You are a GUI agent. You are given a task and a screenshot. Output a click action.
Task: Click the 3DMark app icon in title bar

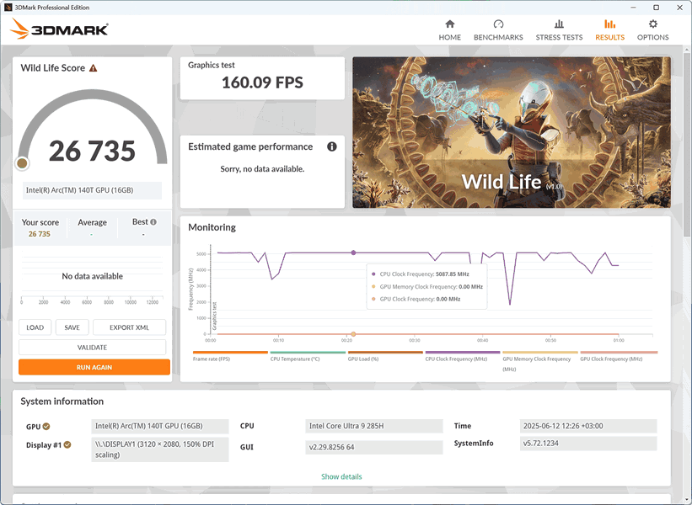click(x=8, y=8)
